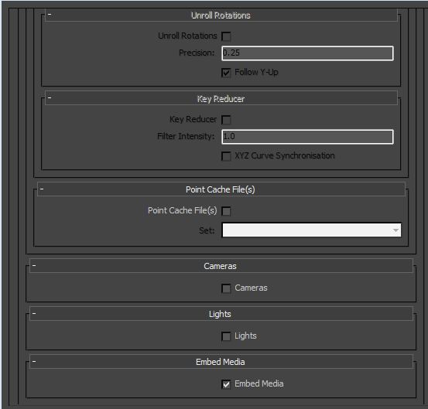428x409 pixels.
Task: Click the Set dropdown arrow
Action: coord(395,230)
